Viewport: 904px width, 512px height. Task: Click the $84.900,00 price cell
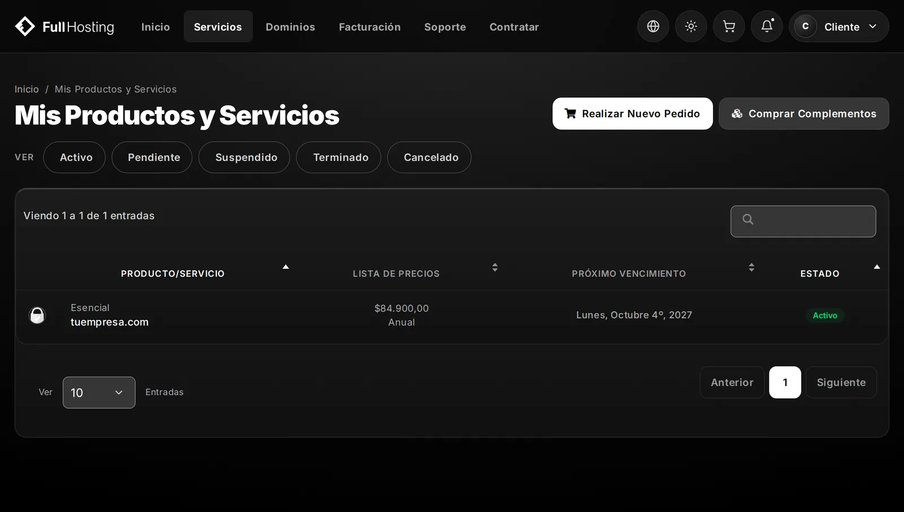click(402, 308)
